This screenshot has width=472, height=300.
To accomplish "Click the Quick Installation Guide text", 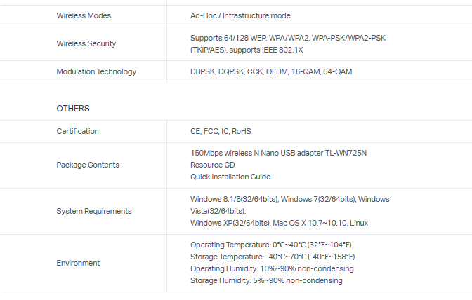I will pos(230,177).
